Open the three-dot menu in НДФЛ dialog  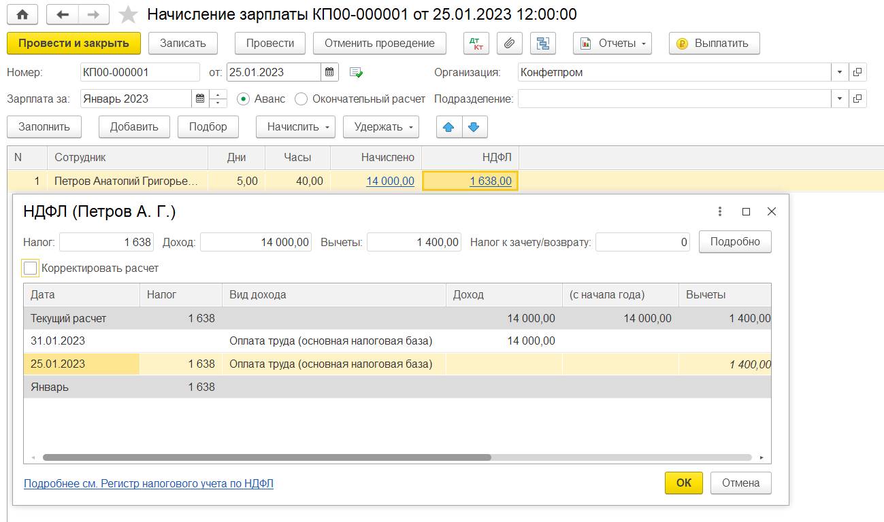pyautogui.click(x=720, y=212)
